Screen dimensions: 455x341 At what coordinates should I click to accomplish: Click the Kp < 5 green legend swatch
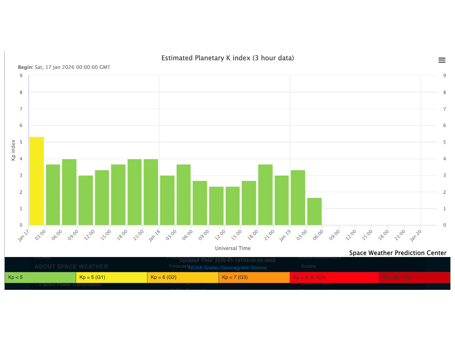(x=40, y=278)
